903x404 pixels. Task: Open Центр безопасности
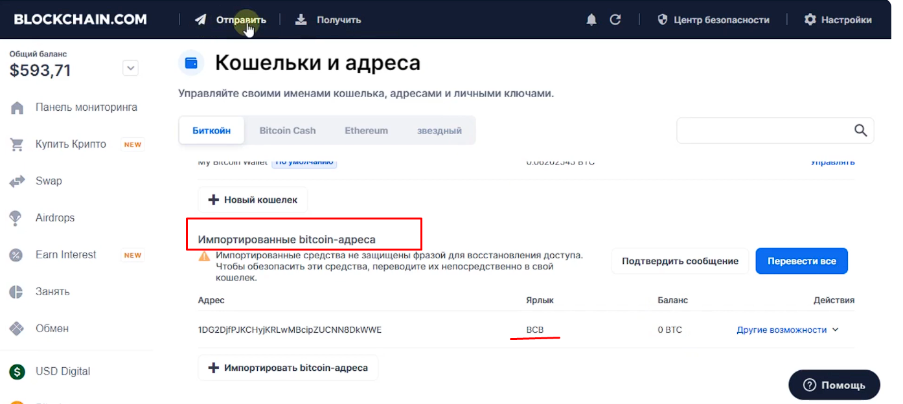point(713,19)
